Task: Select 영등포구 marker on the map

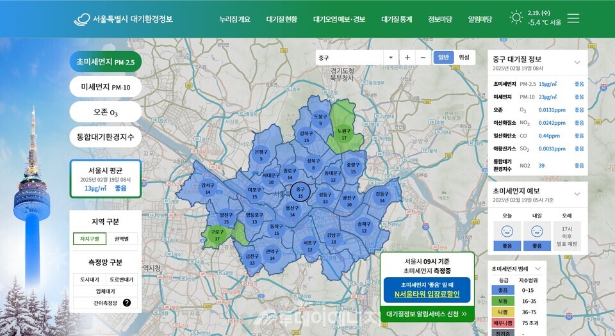Action: point(254,218)
